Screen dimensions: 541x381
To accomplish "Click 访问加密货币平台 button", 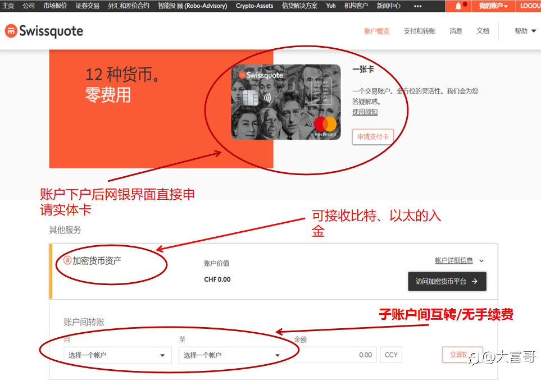I will click(x=447, y=282).
